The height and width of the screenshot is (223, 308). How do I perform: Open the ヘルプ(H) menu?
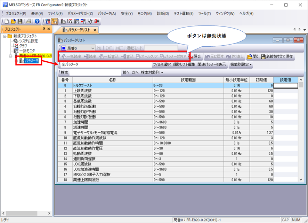click(x=246, y=14)
